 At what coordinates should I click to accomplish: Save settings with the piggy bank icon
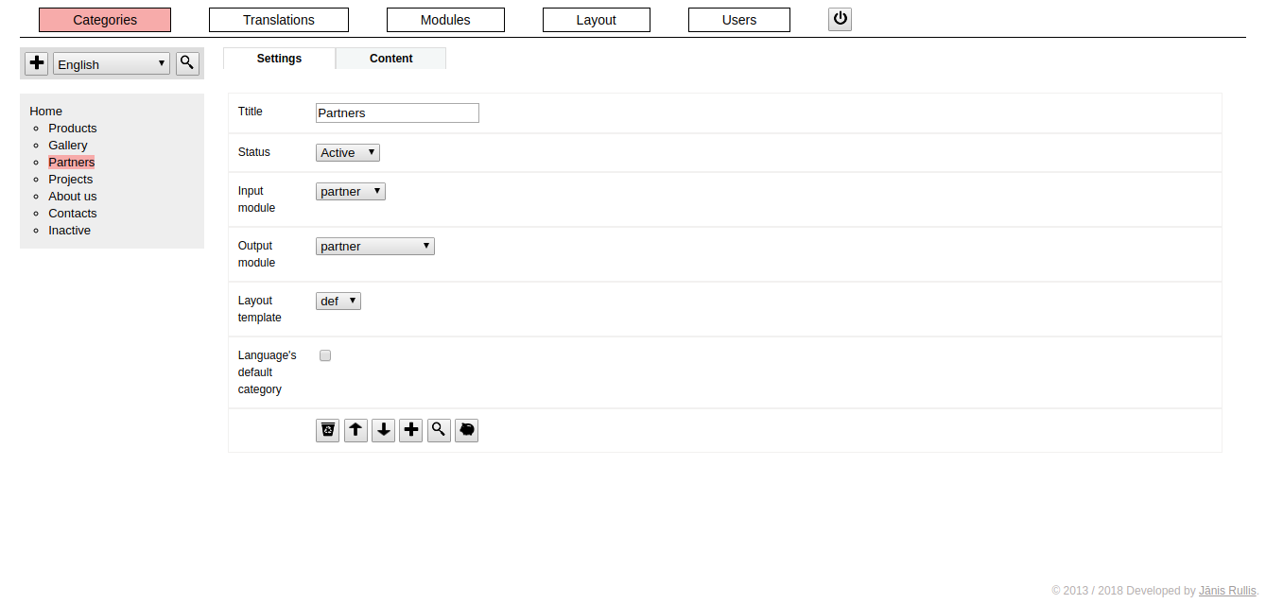point(466,431)
